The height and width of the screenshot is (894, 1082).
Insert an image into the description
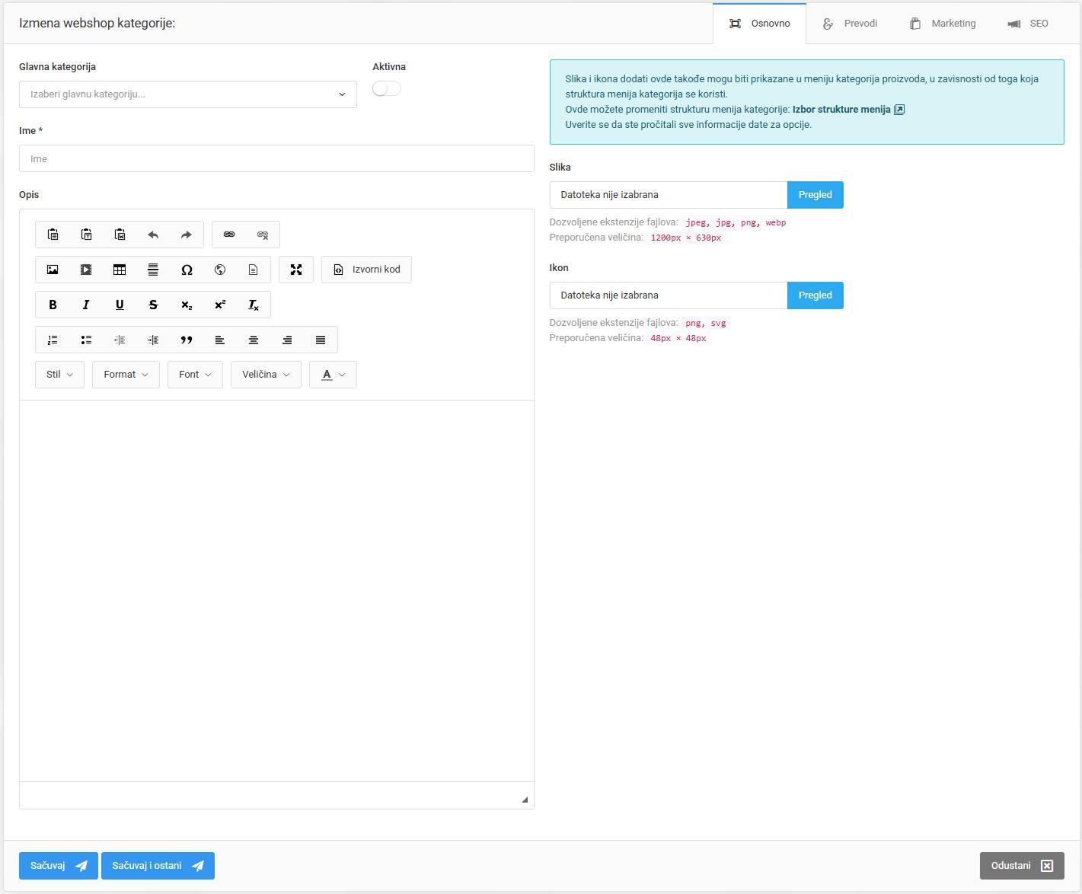[53, 270]
